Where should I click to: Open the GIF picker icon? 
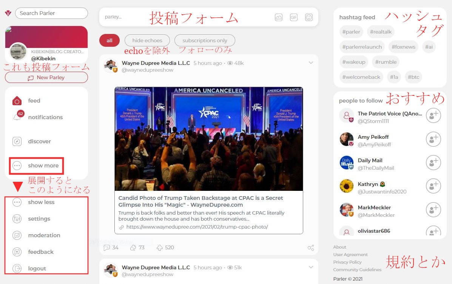coord(293,17)
